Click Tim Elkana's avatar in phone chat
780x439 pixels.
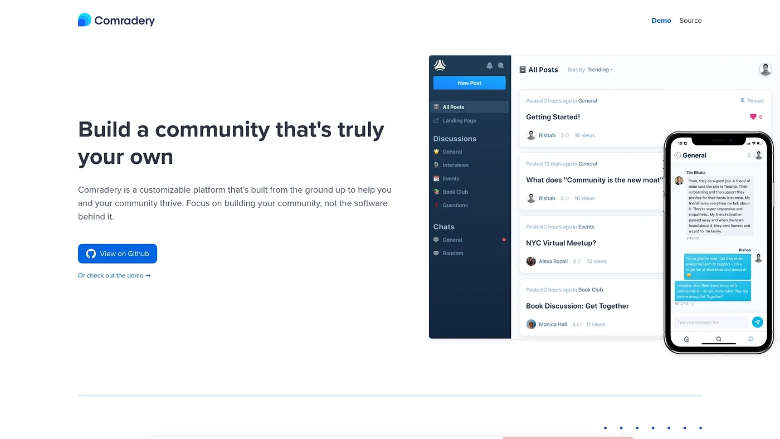[679, 181]
